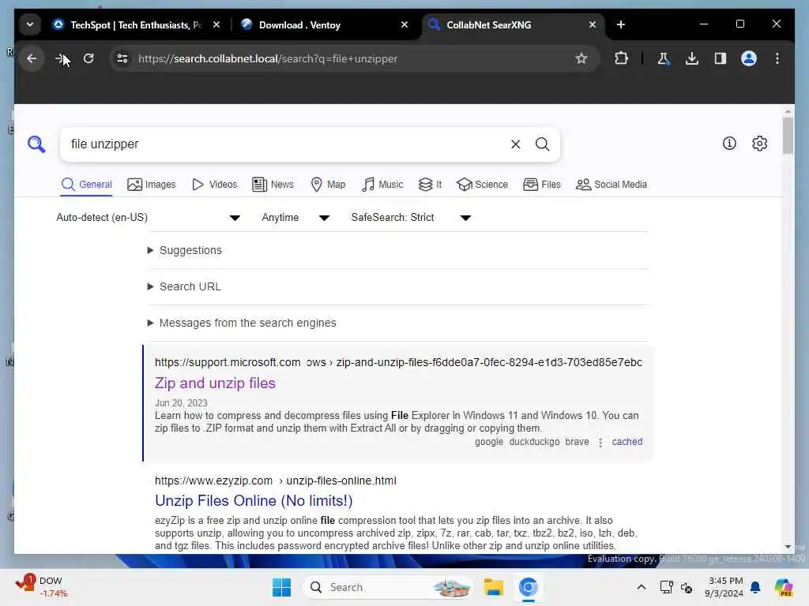Open cached version of Microsoft result
Screen dimensions: 809x606
[x=627, y=442]
